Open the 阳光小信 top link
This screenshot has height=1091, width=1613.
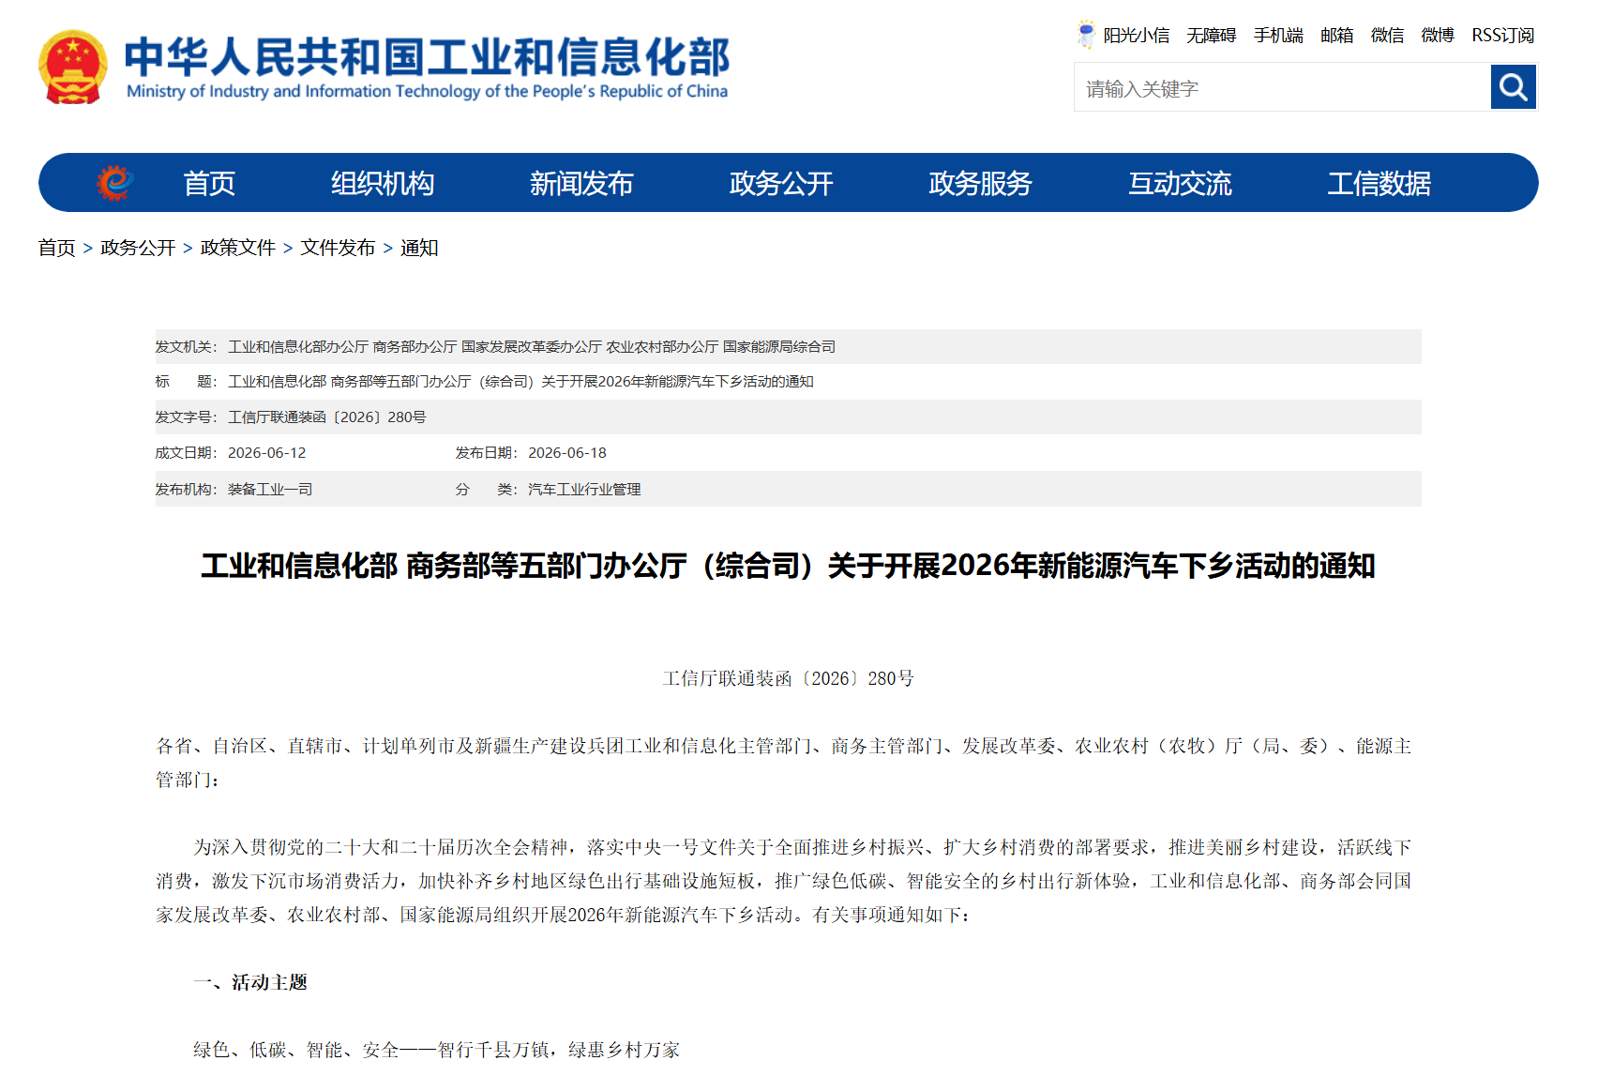1137,36
